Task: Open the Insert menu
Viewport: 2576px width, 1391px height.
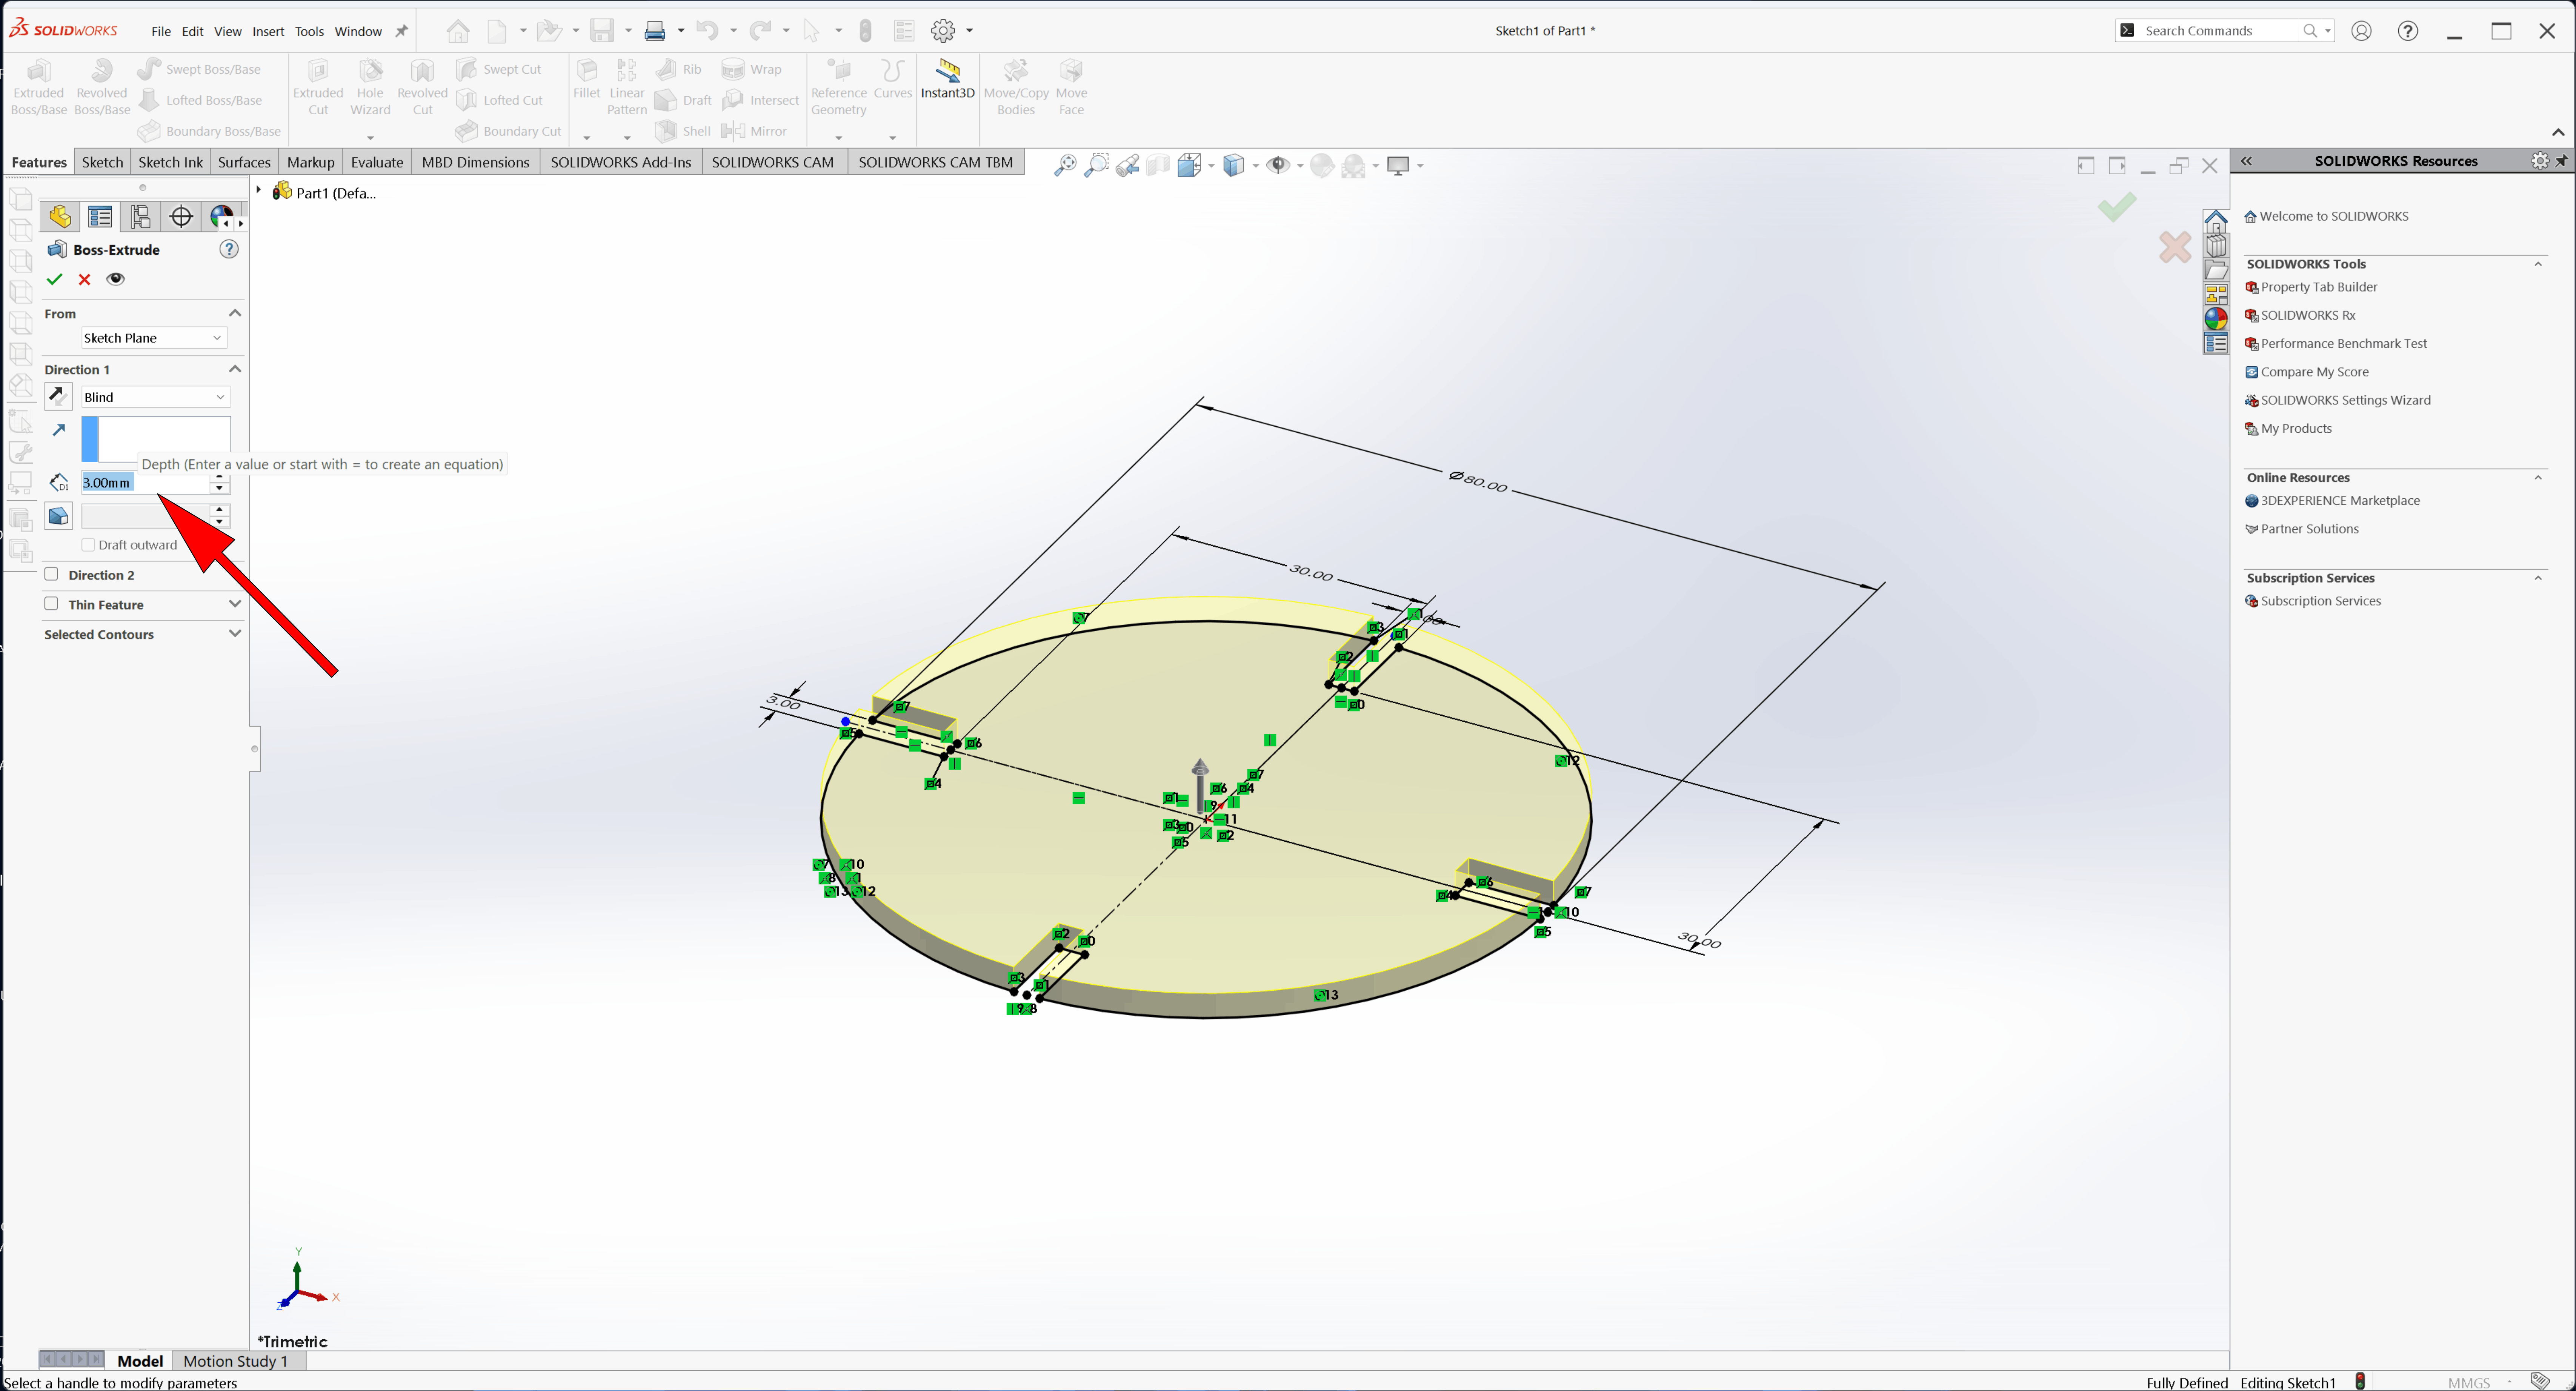Action: pyautogui.click(x=268, y=31)
